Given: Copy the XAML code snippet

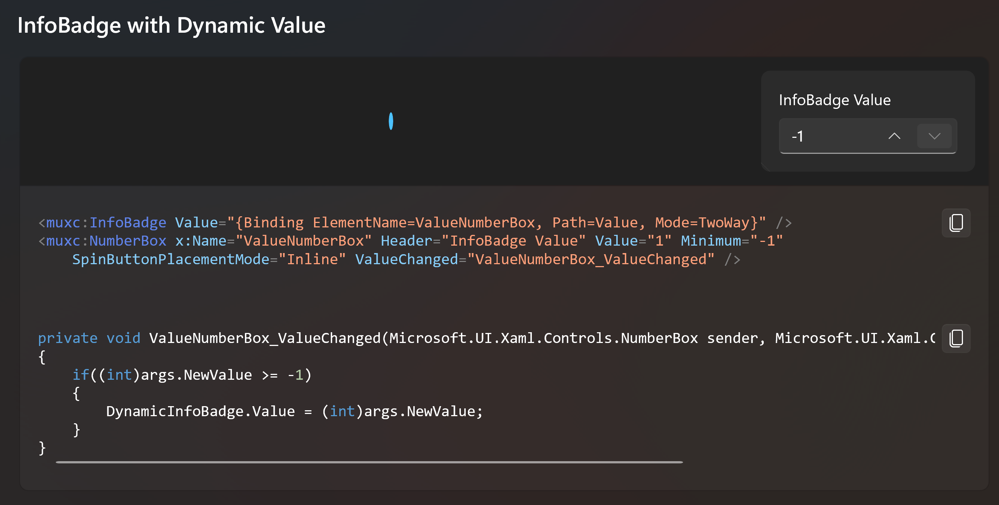Looking at the screenshot, I should point(956,223).
